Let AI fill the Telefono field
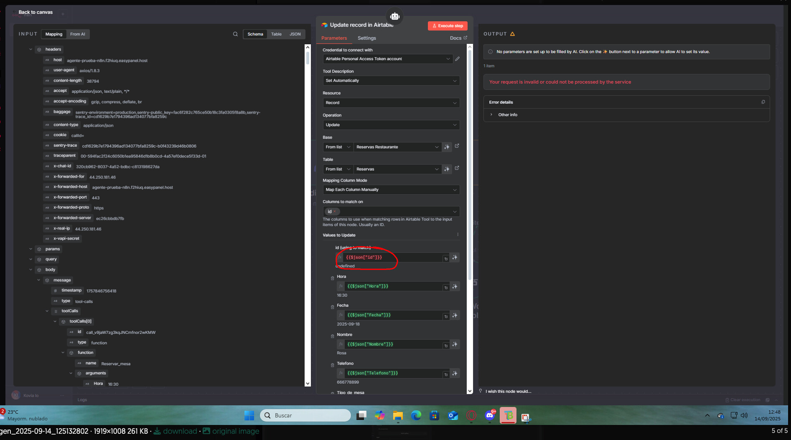The height and width of the screenshot is (440, 791). point(455,373)
